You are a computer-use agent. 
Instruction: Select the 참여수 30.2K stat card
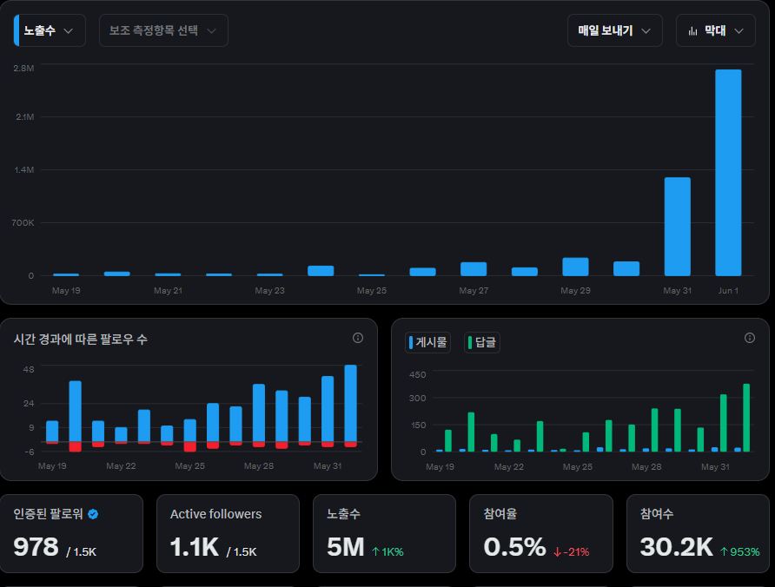click(x=698, y=534)
